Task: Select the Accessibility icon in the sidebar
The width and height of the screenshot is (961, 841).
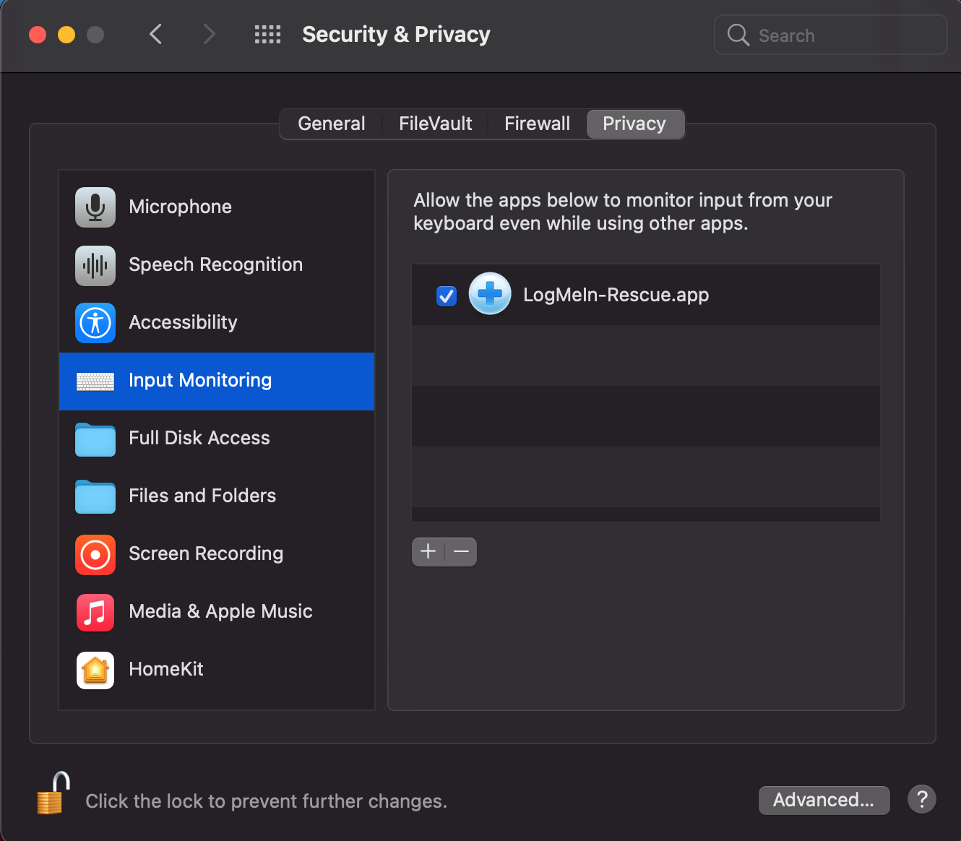Action: [x=95, y=323]
